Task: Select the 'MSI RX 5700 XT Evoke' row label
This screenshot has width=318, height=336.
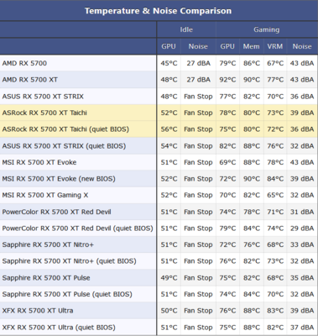Action: click(39, 162)
